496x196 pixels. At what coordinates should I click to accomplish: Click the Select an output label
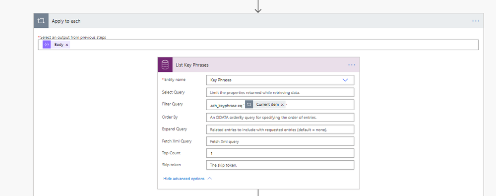pyautogui.click(x=73, y=37)
